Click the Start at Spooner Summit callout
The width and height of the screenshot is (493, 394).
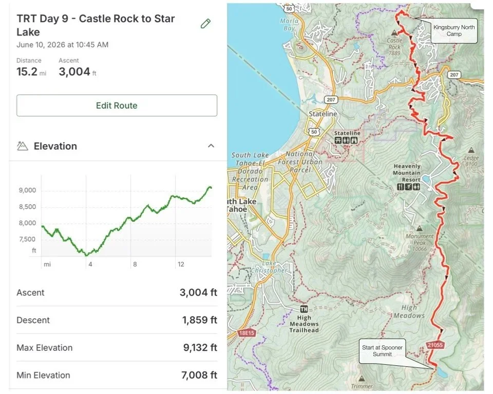[x=382, y=351]
